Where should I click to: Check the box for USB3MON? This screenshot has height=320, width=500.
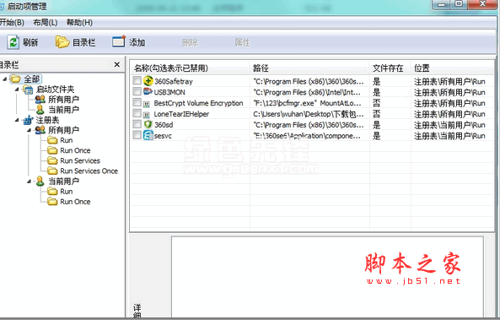137,92
